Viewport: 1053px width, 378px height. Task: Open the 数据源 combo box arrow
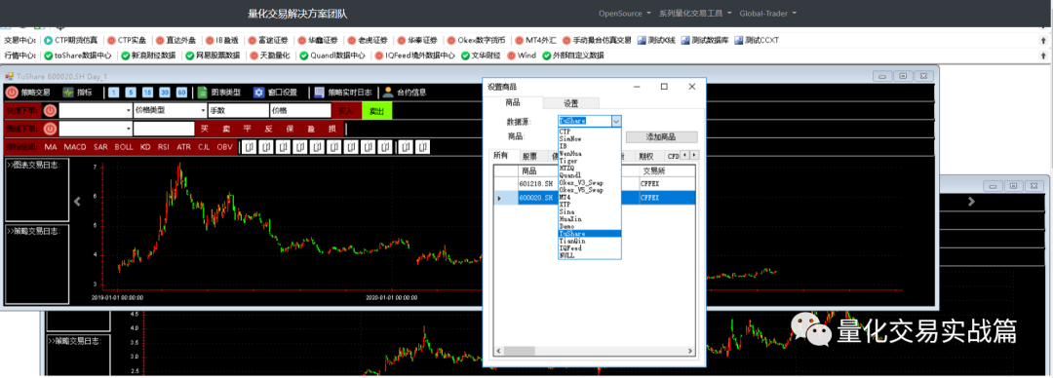pyautogui.click(x=616, y=121)
